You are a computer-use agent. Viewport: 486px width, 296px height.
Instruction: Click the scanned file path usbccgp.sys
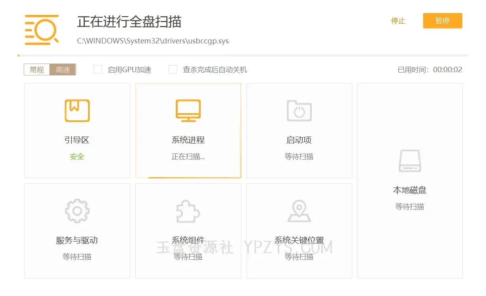(153, 41)
